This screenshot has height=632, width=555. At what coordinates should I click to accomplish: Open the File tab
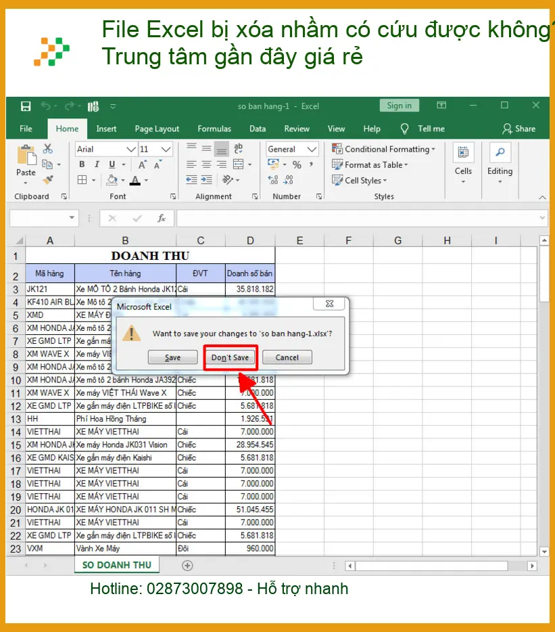26,129
